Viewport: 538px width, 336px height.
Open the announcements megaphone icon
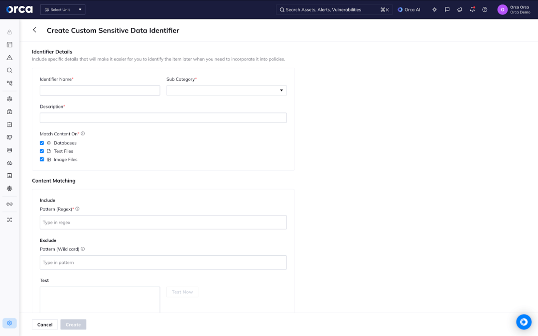pos(460,9)
